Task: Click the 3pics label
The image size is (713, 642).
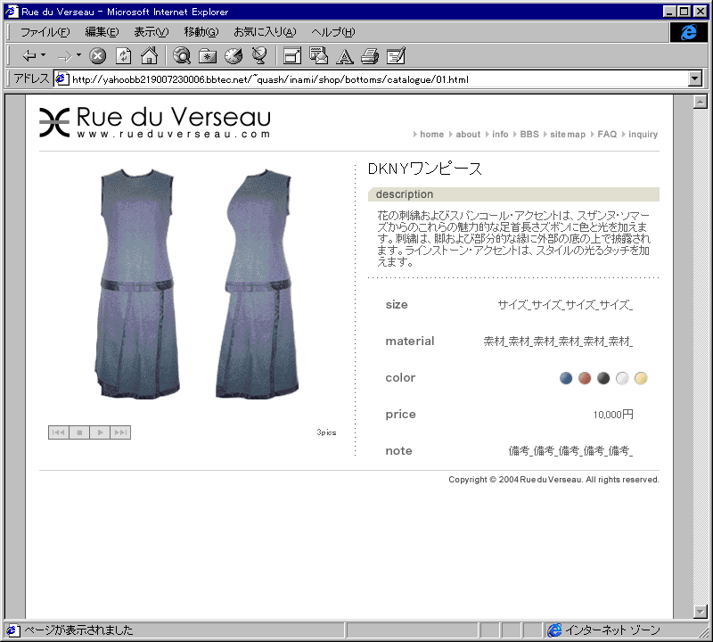Action: [326, 432]
